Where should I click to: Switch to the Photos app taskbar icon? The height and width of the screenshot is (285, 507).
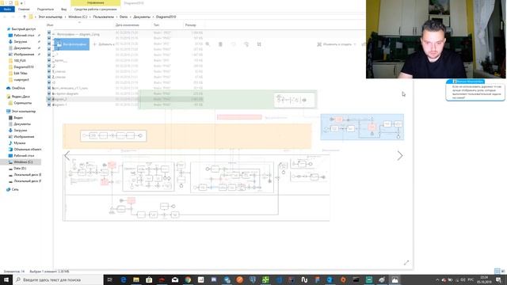[395, 279]
